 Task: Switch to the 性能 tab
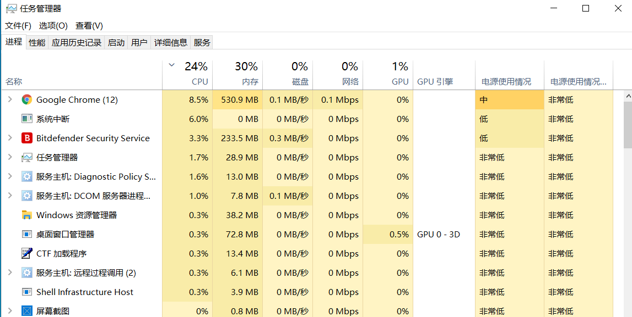(37, 42)
